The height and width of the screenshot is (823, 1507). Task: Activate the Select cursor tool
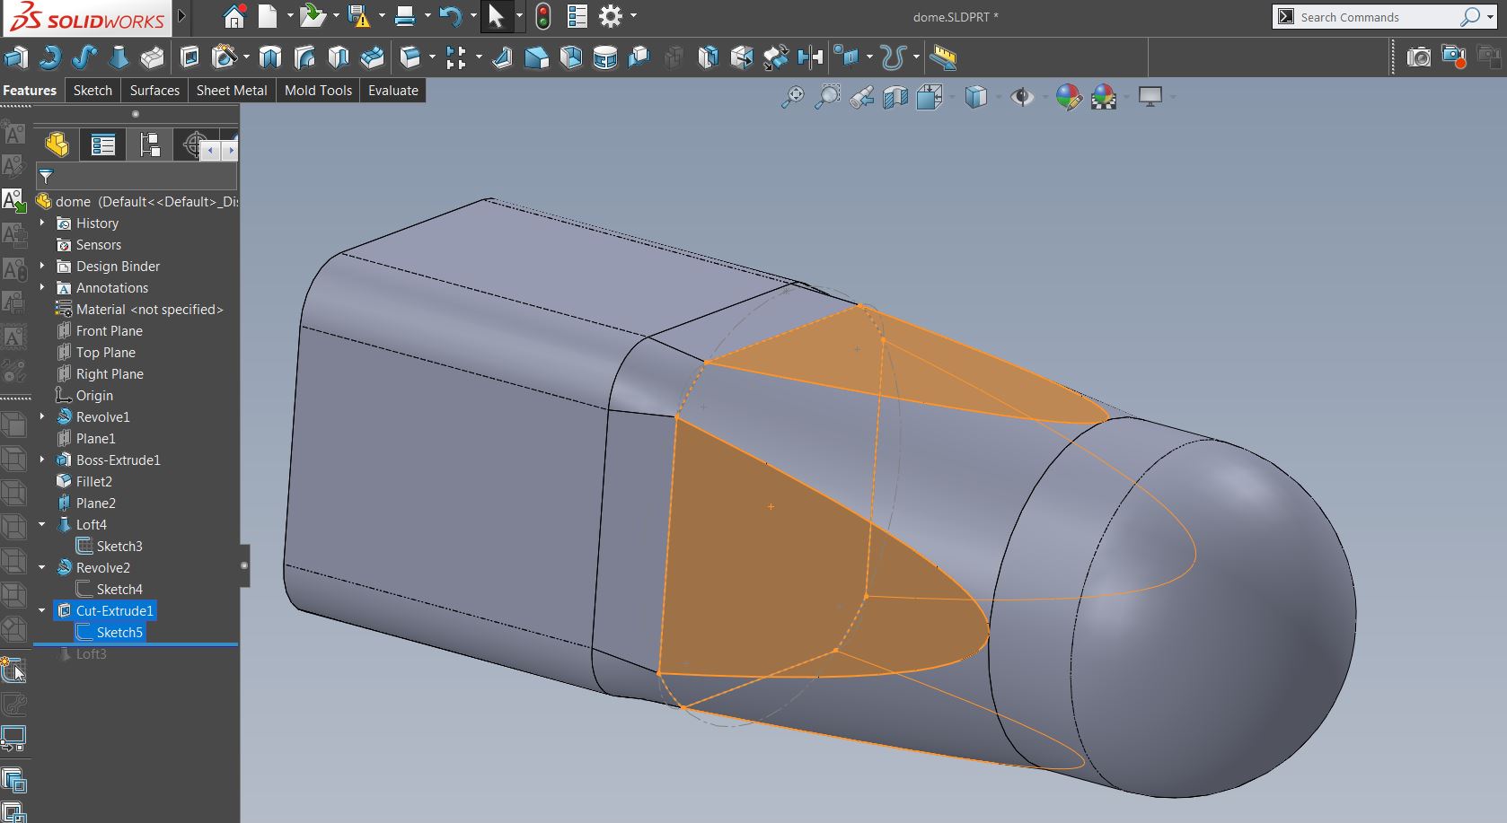click(496, 16)
